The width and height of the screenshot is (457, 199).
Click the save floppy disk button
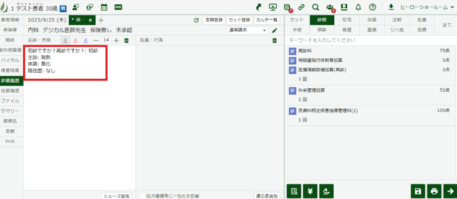click(x=417, y=191)
